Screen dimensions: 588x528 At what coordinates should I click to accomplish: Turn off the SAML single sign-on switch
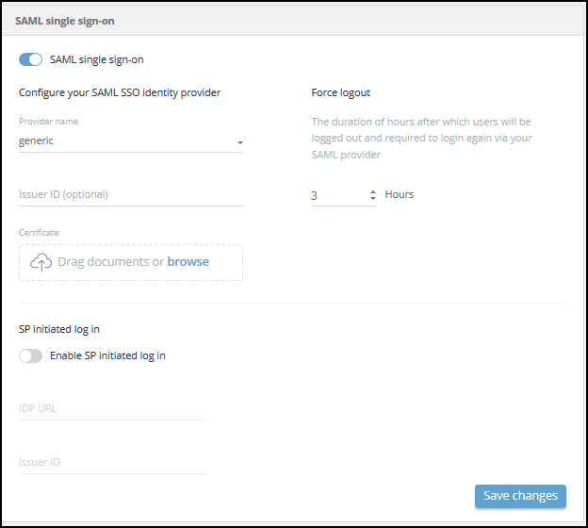point(31,59)
